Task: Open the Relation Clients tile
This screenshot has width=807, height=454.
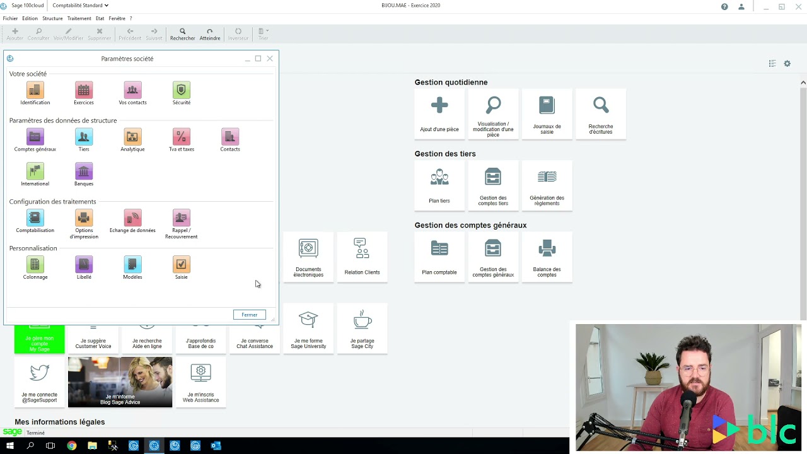Action: click(x=362, y=257)
